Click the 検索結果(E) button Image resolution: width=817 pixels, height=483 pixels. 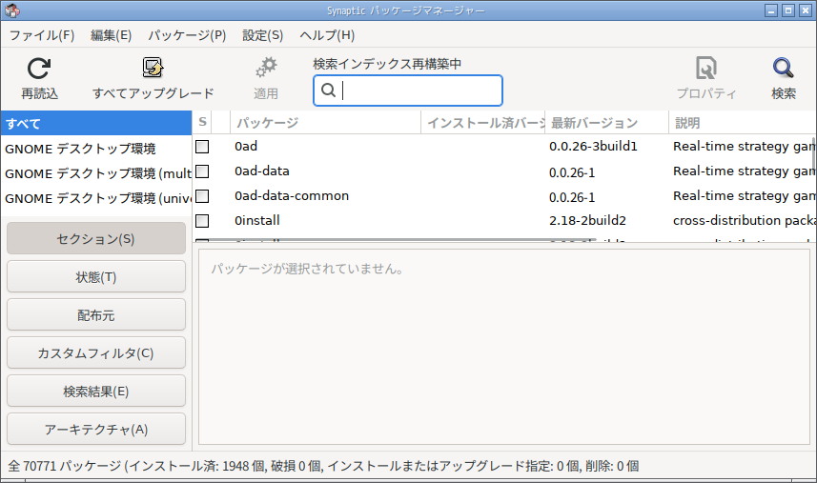tap(96, 391)
